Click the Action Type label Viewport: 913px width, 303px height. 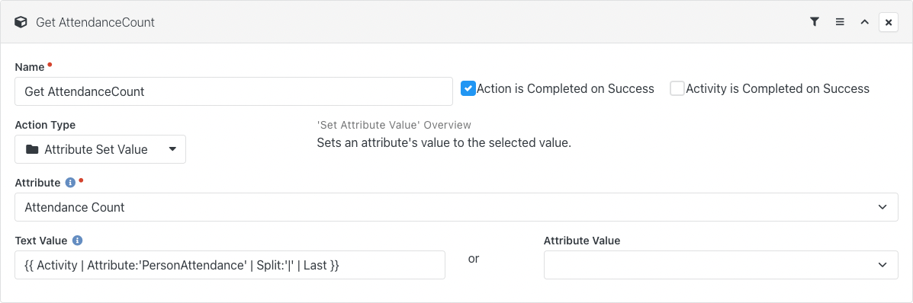(x=45, y=125)
